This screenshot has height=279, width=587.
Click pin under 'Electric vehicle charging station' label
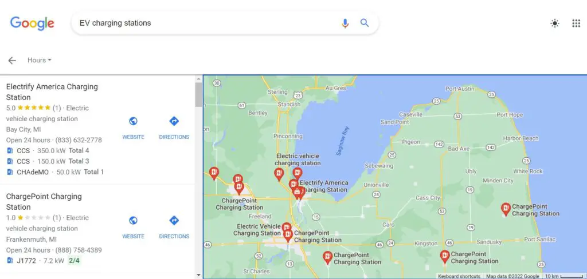[x=298, y=173]
